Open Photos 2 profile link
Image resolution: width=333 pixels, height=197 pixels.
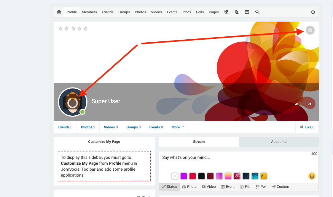88,127
